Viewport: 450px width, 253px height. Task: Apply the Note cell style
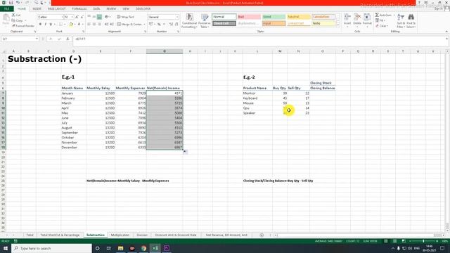click(323, 23)
